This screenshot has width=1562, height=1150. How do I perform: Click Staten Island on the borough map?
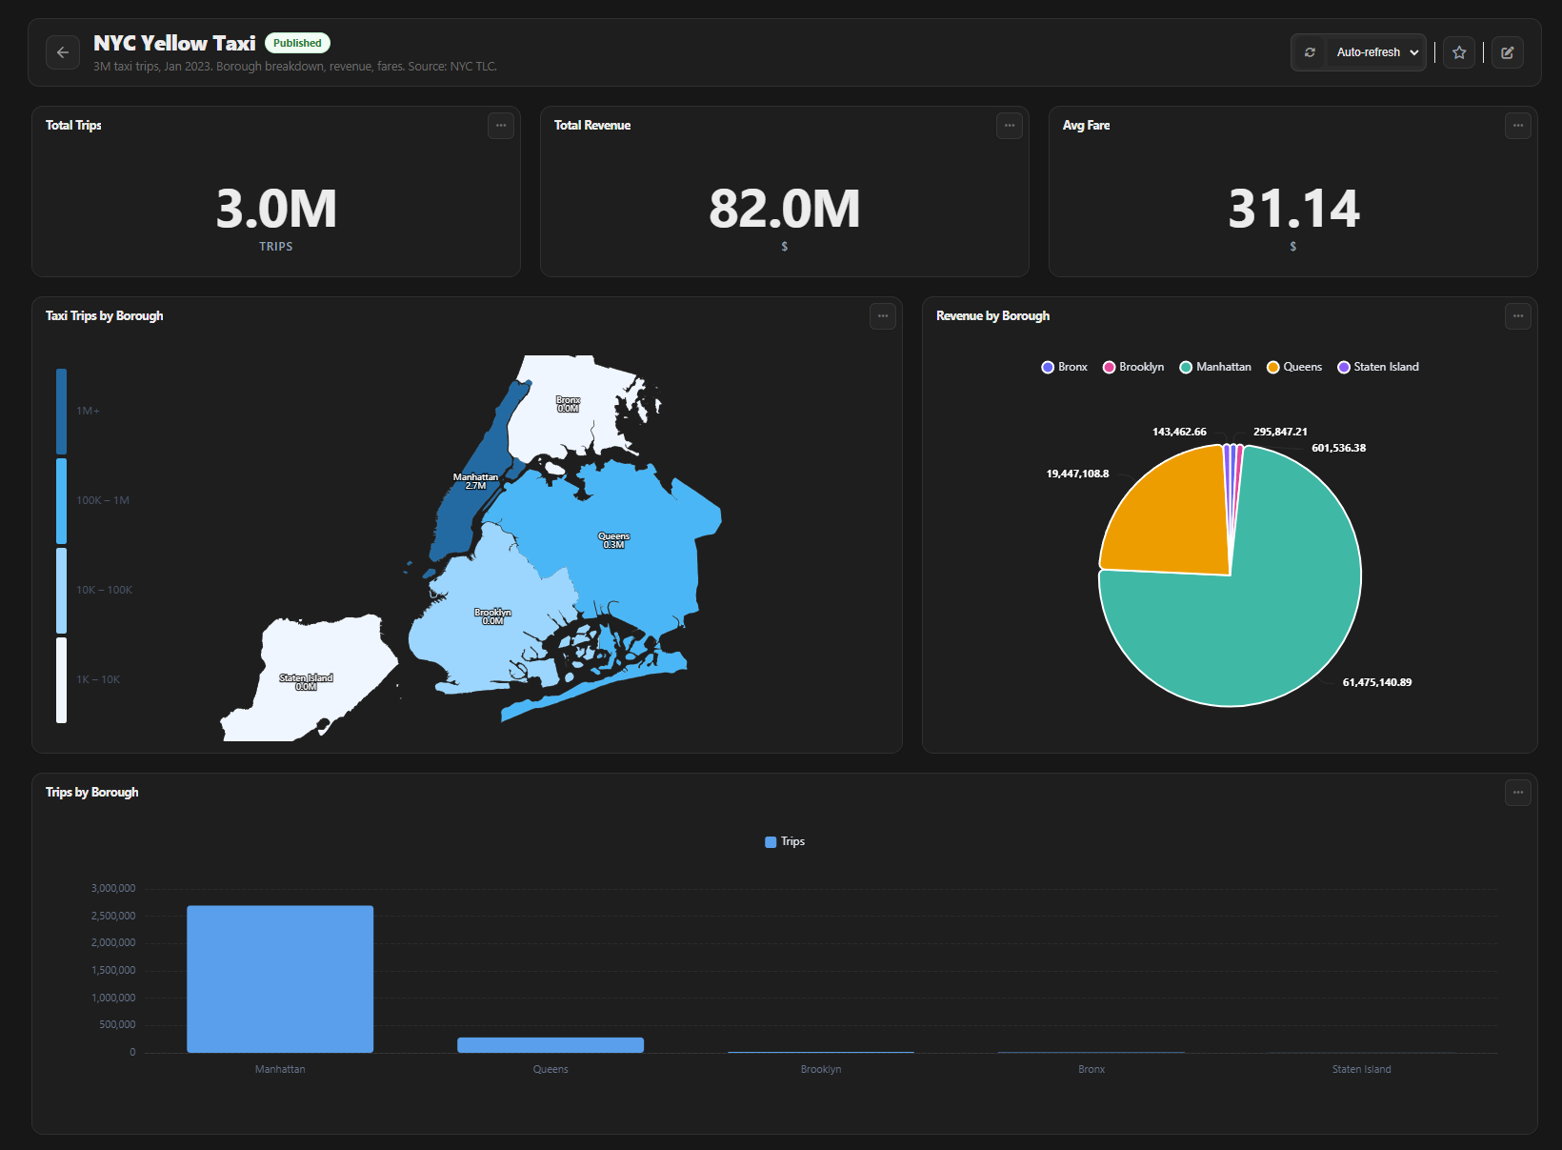coord(306,682)
